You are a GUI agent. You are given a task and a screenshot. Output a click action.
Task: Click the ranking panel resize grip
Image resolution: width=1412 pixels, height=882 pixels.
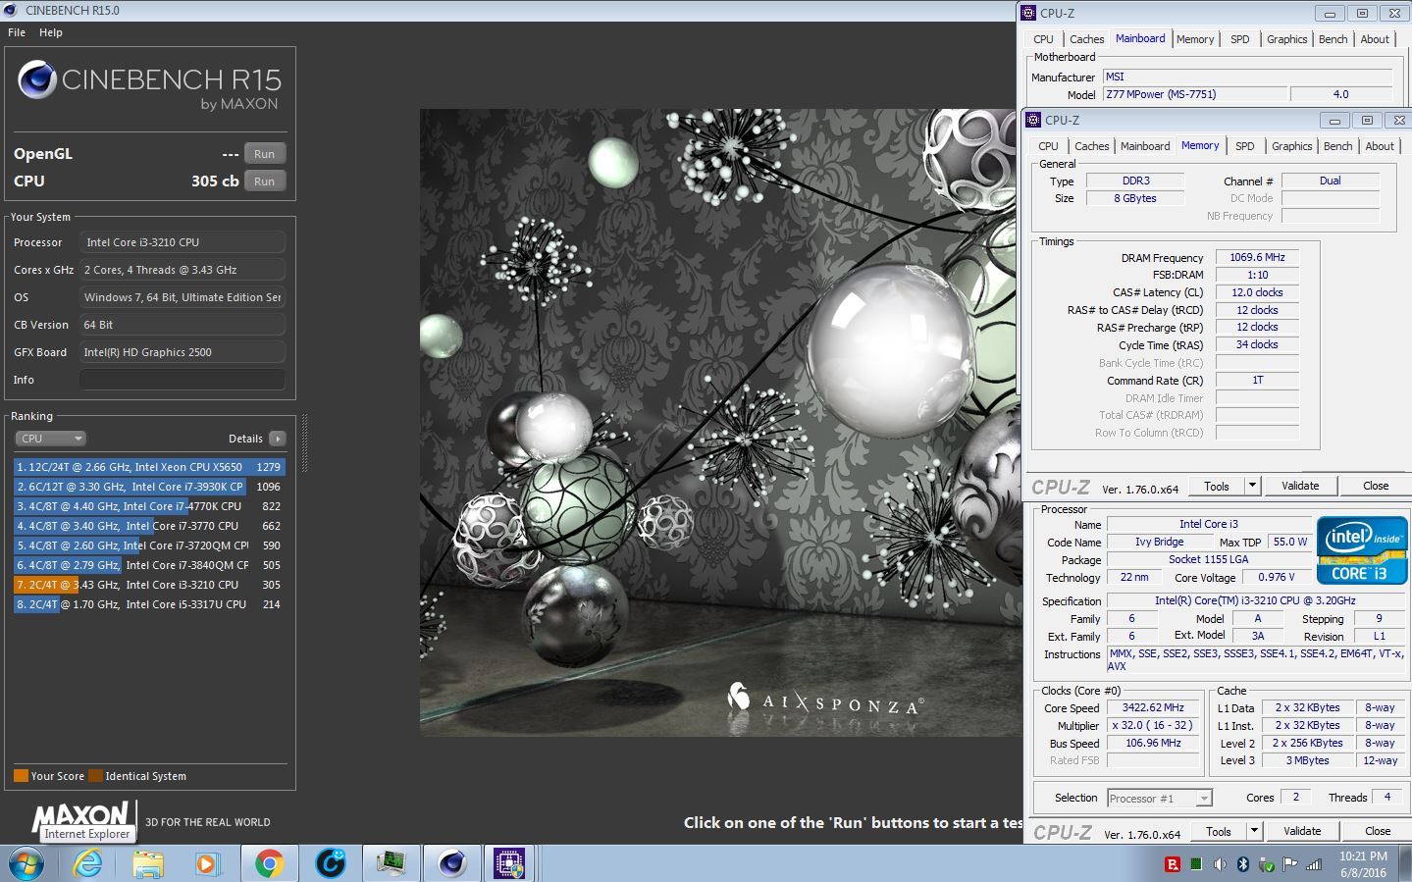click(x=304, y=442)
